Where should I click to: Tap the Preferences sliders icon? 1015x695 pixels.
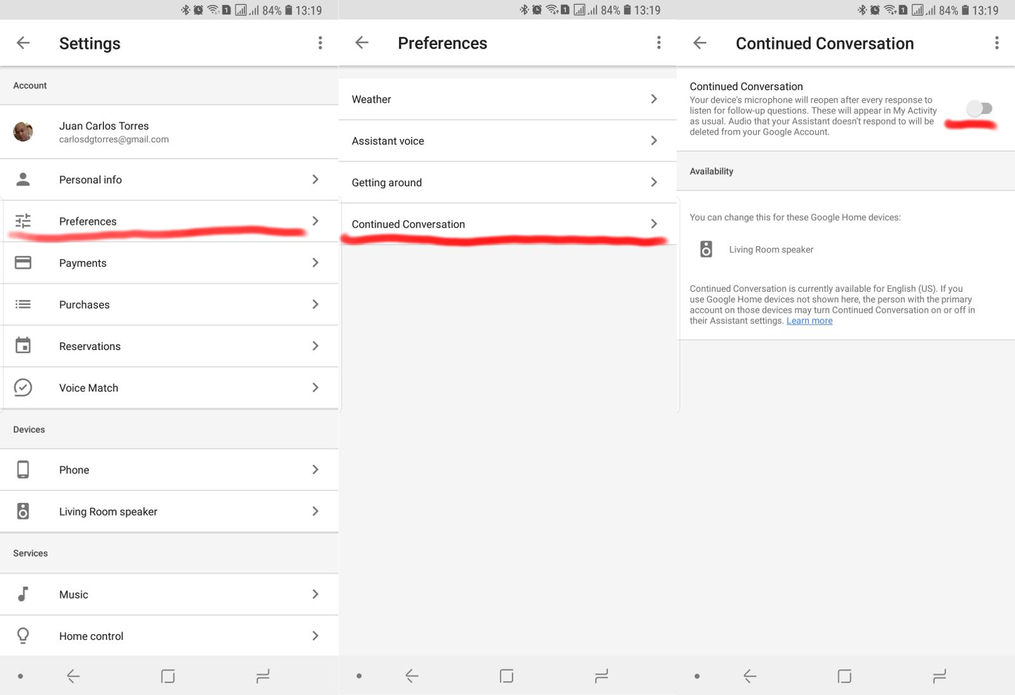(x=23, y=221)
